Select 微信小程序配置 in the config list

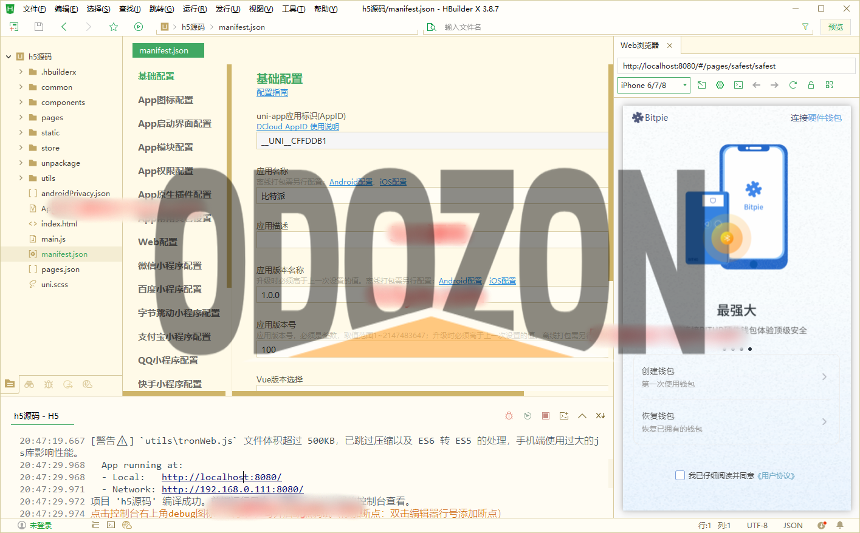170,265
